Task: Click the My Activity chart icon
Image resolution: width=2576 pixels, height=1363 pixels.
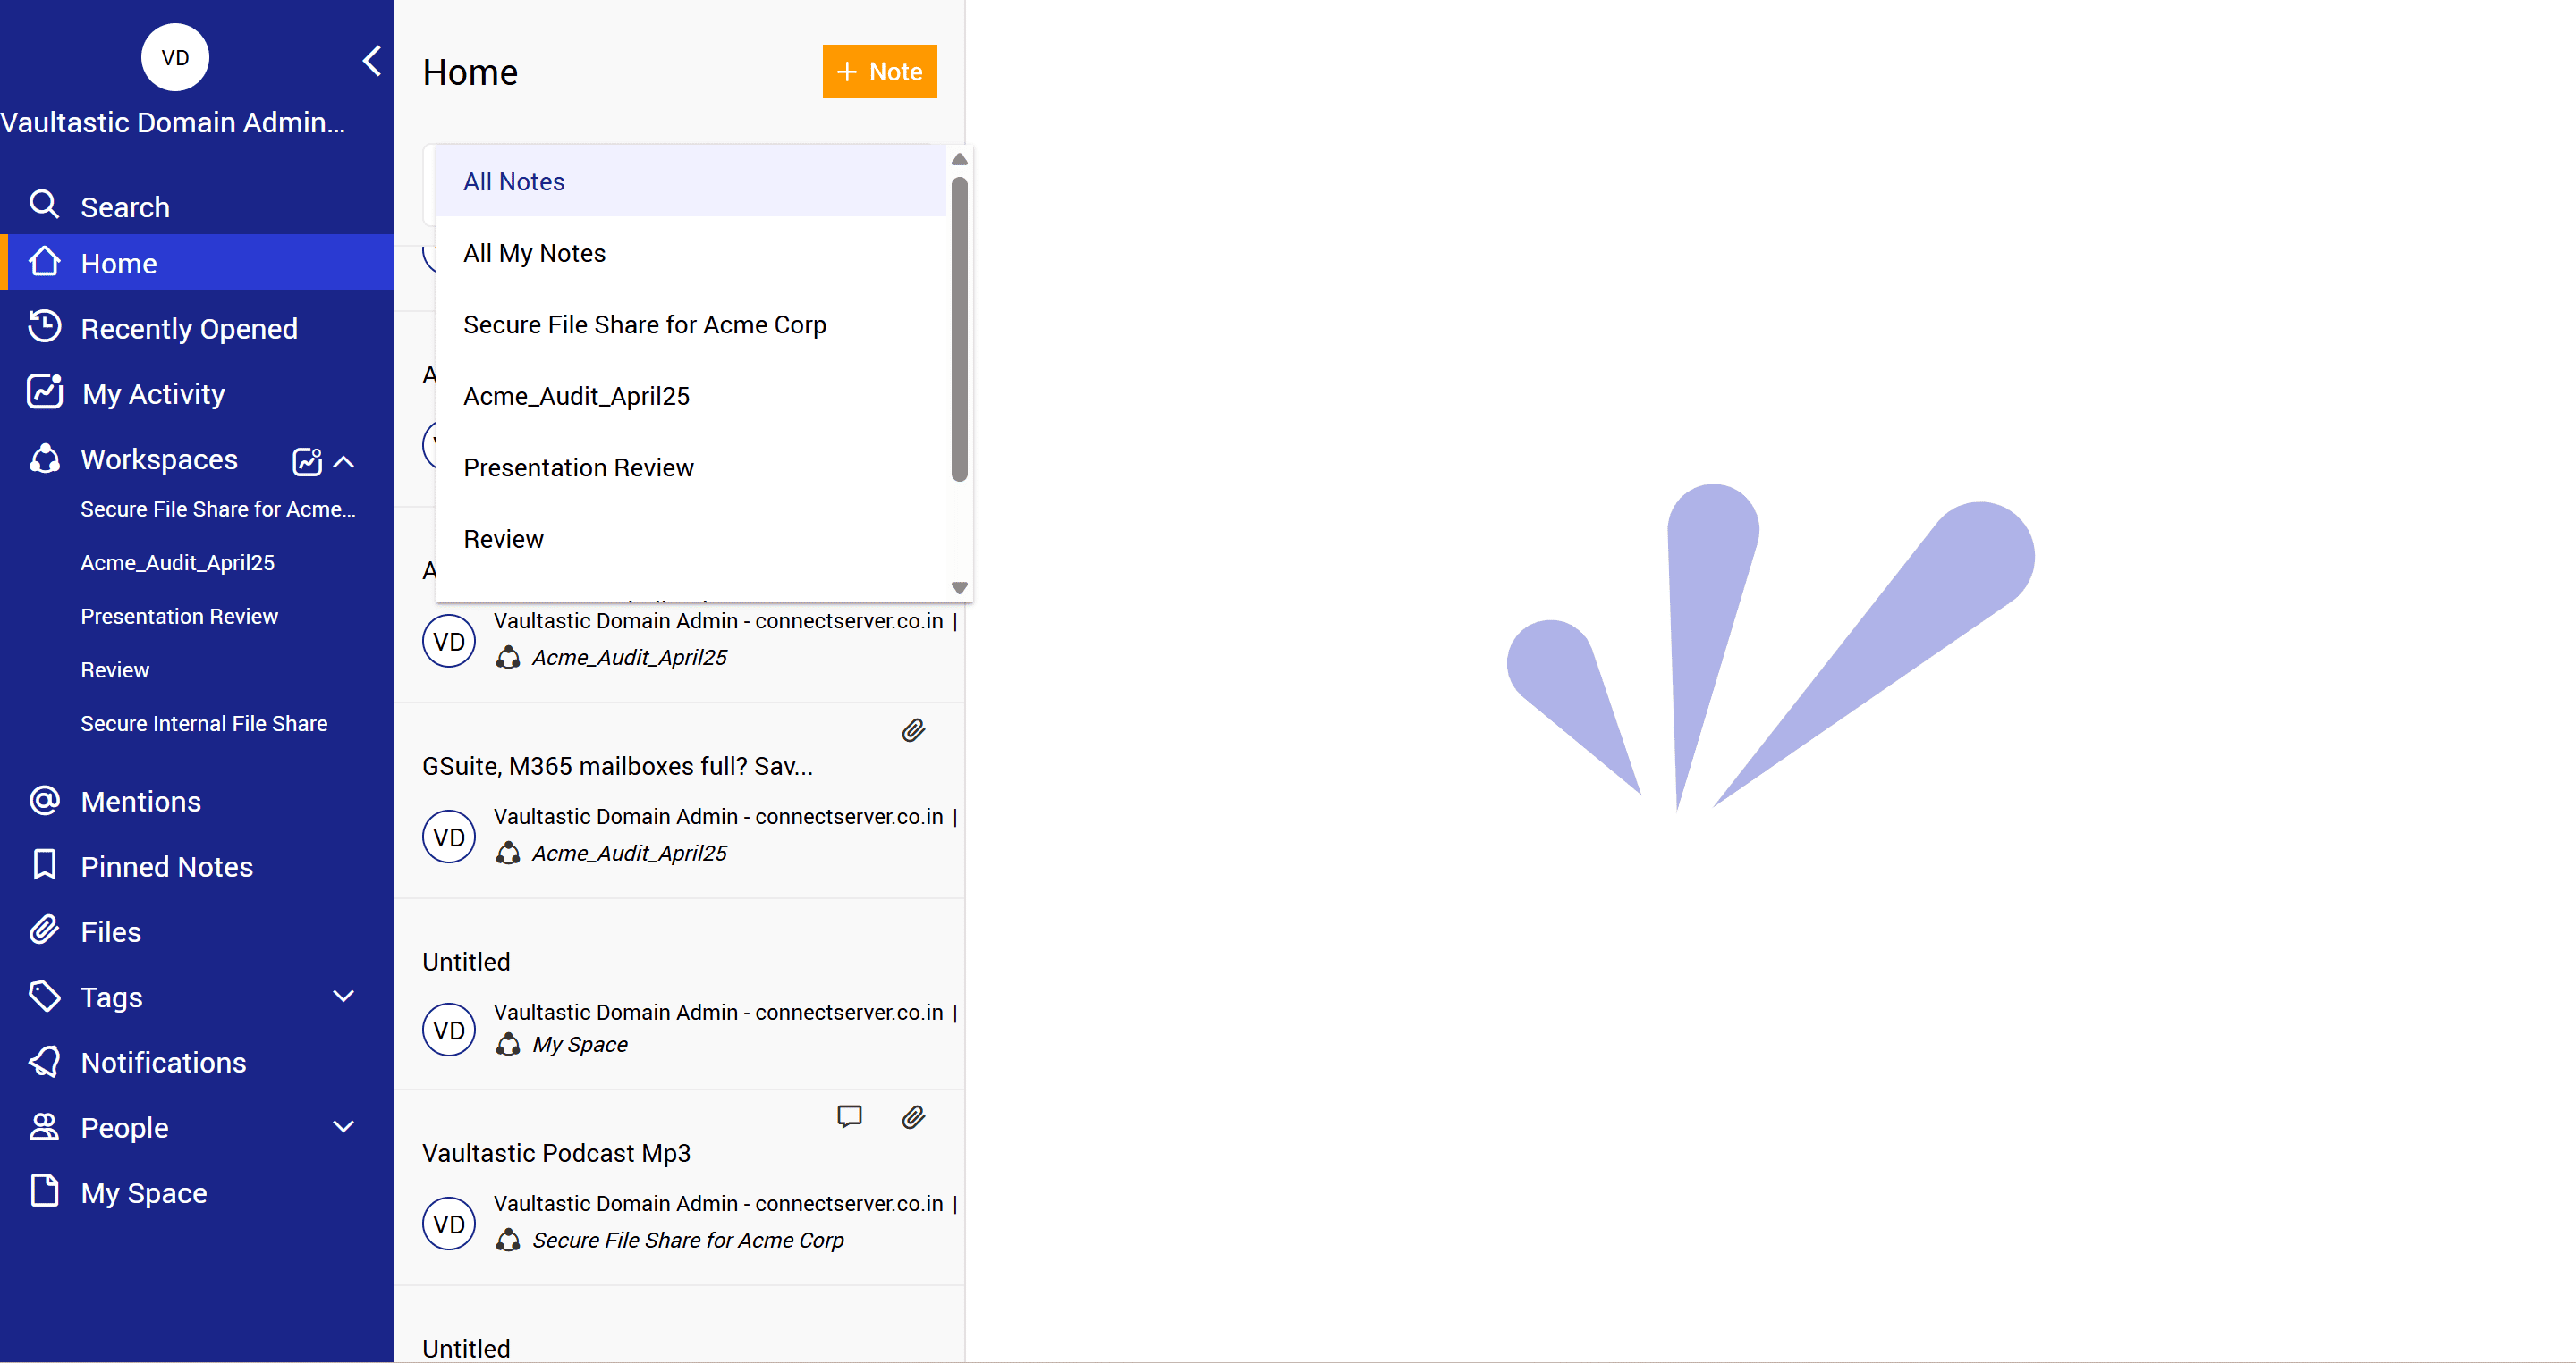Action: coord(45,391)
